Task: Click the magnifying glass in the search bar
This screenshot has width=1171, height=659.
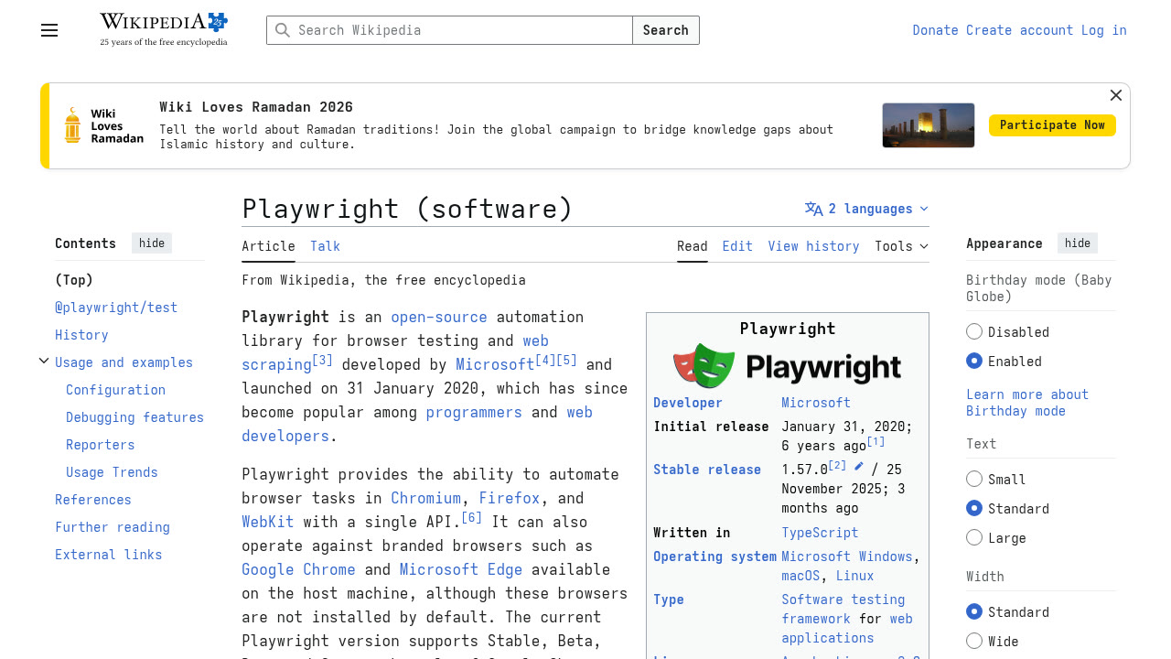Action: click(x=283, y=30)
